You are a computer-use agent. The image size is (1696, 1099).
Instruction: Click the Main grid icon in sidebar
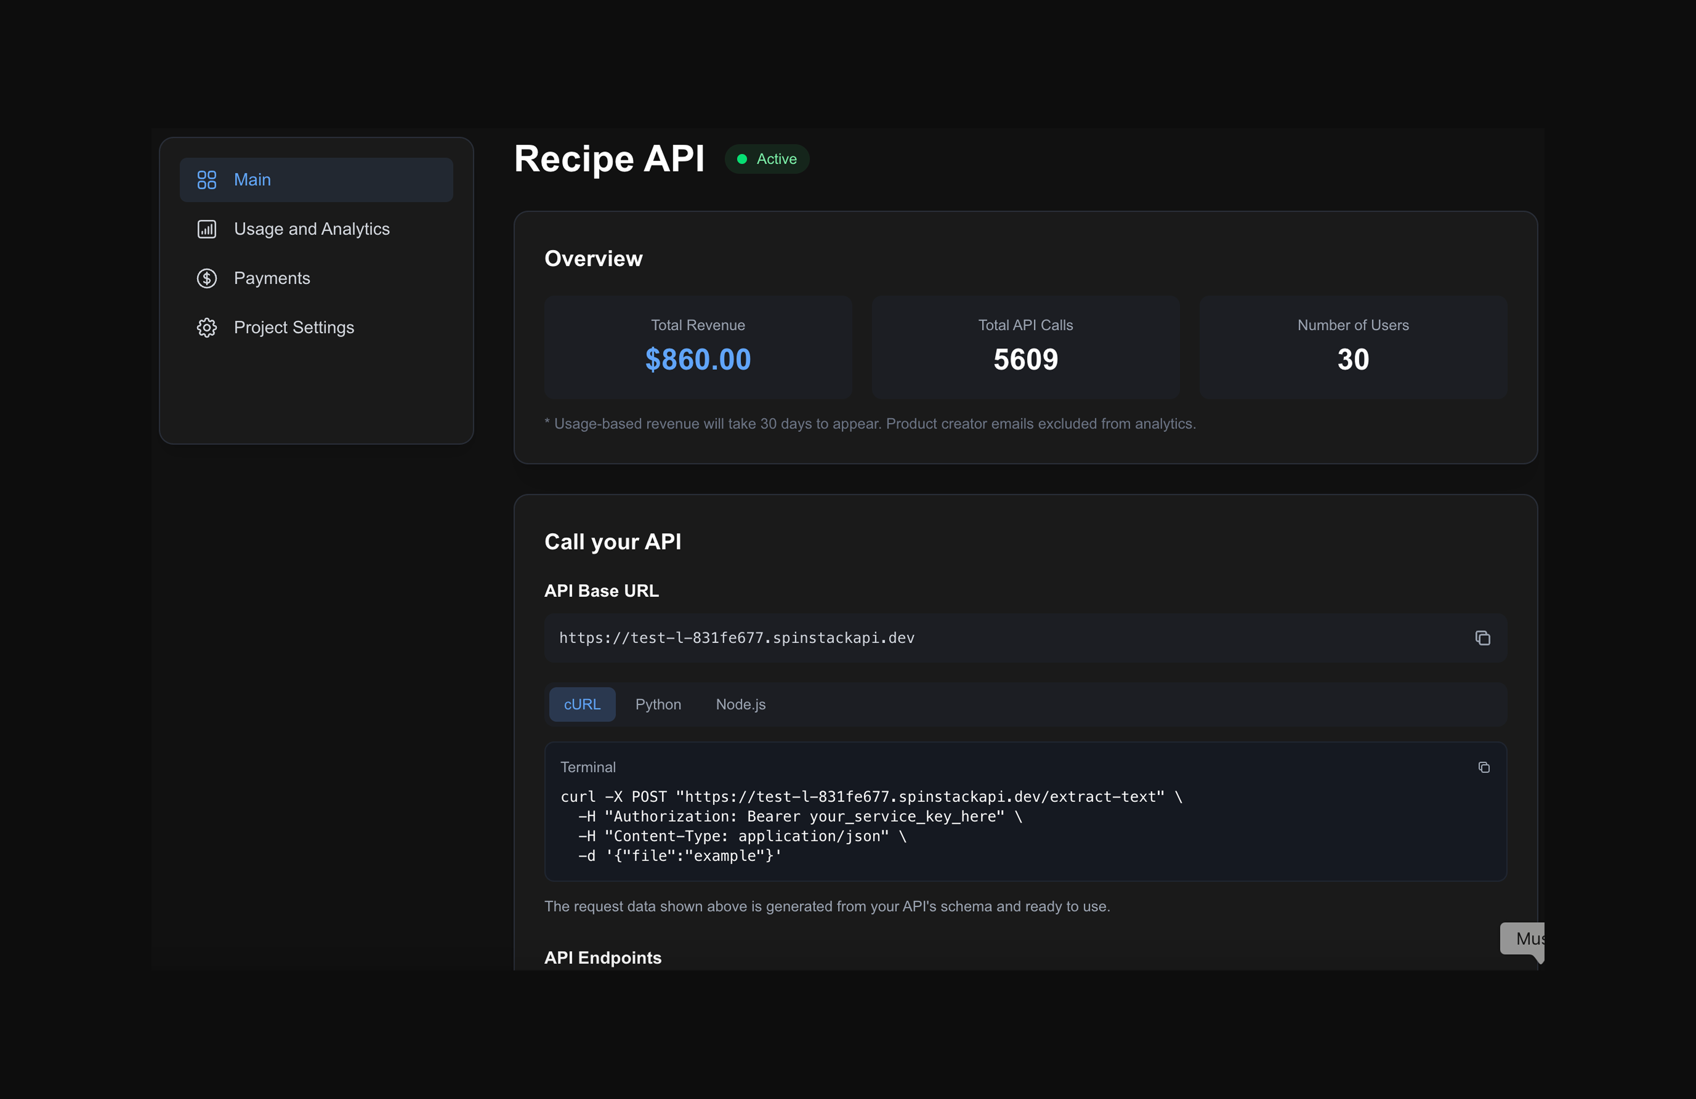[x=207, y=179]
